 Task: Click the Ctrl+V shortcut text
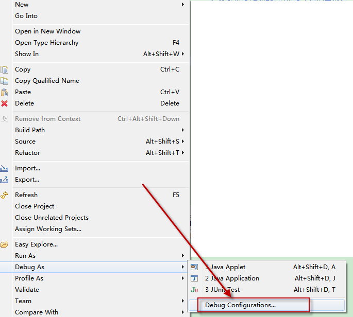click(170, 92)
